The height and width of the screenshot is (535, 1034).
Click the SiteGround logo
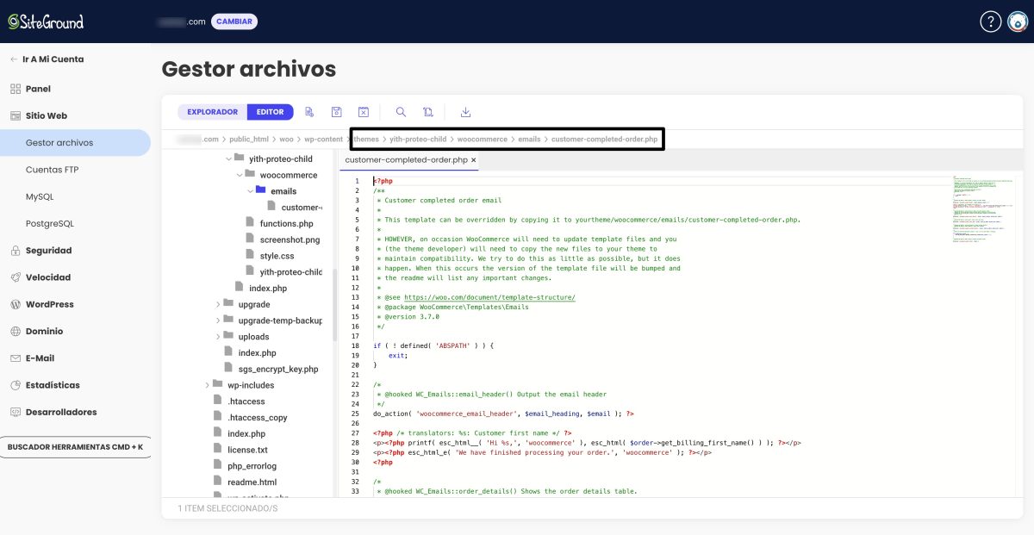46,22
